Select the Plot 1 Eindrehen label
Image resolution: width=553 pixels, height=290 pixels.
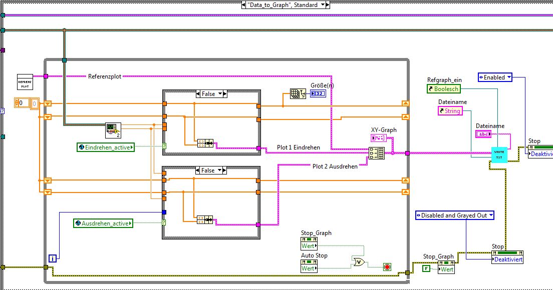pyautogui.click(x=299, y=147)
